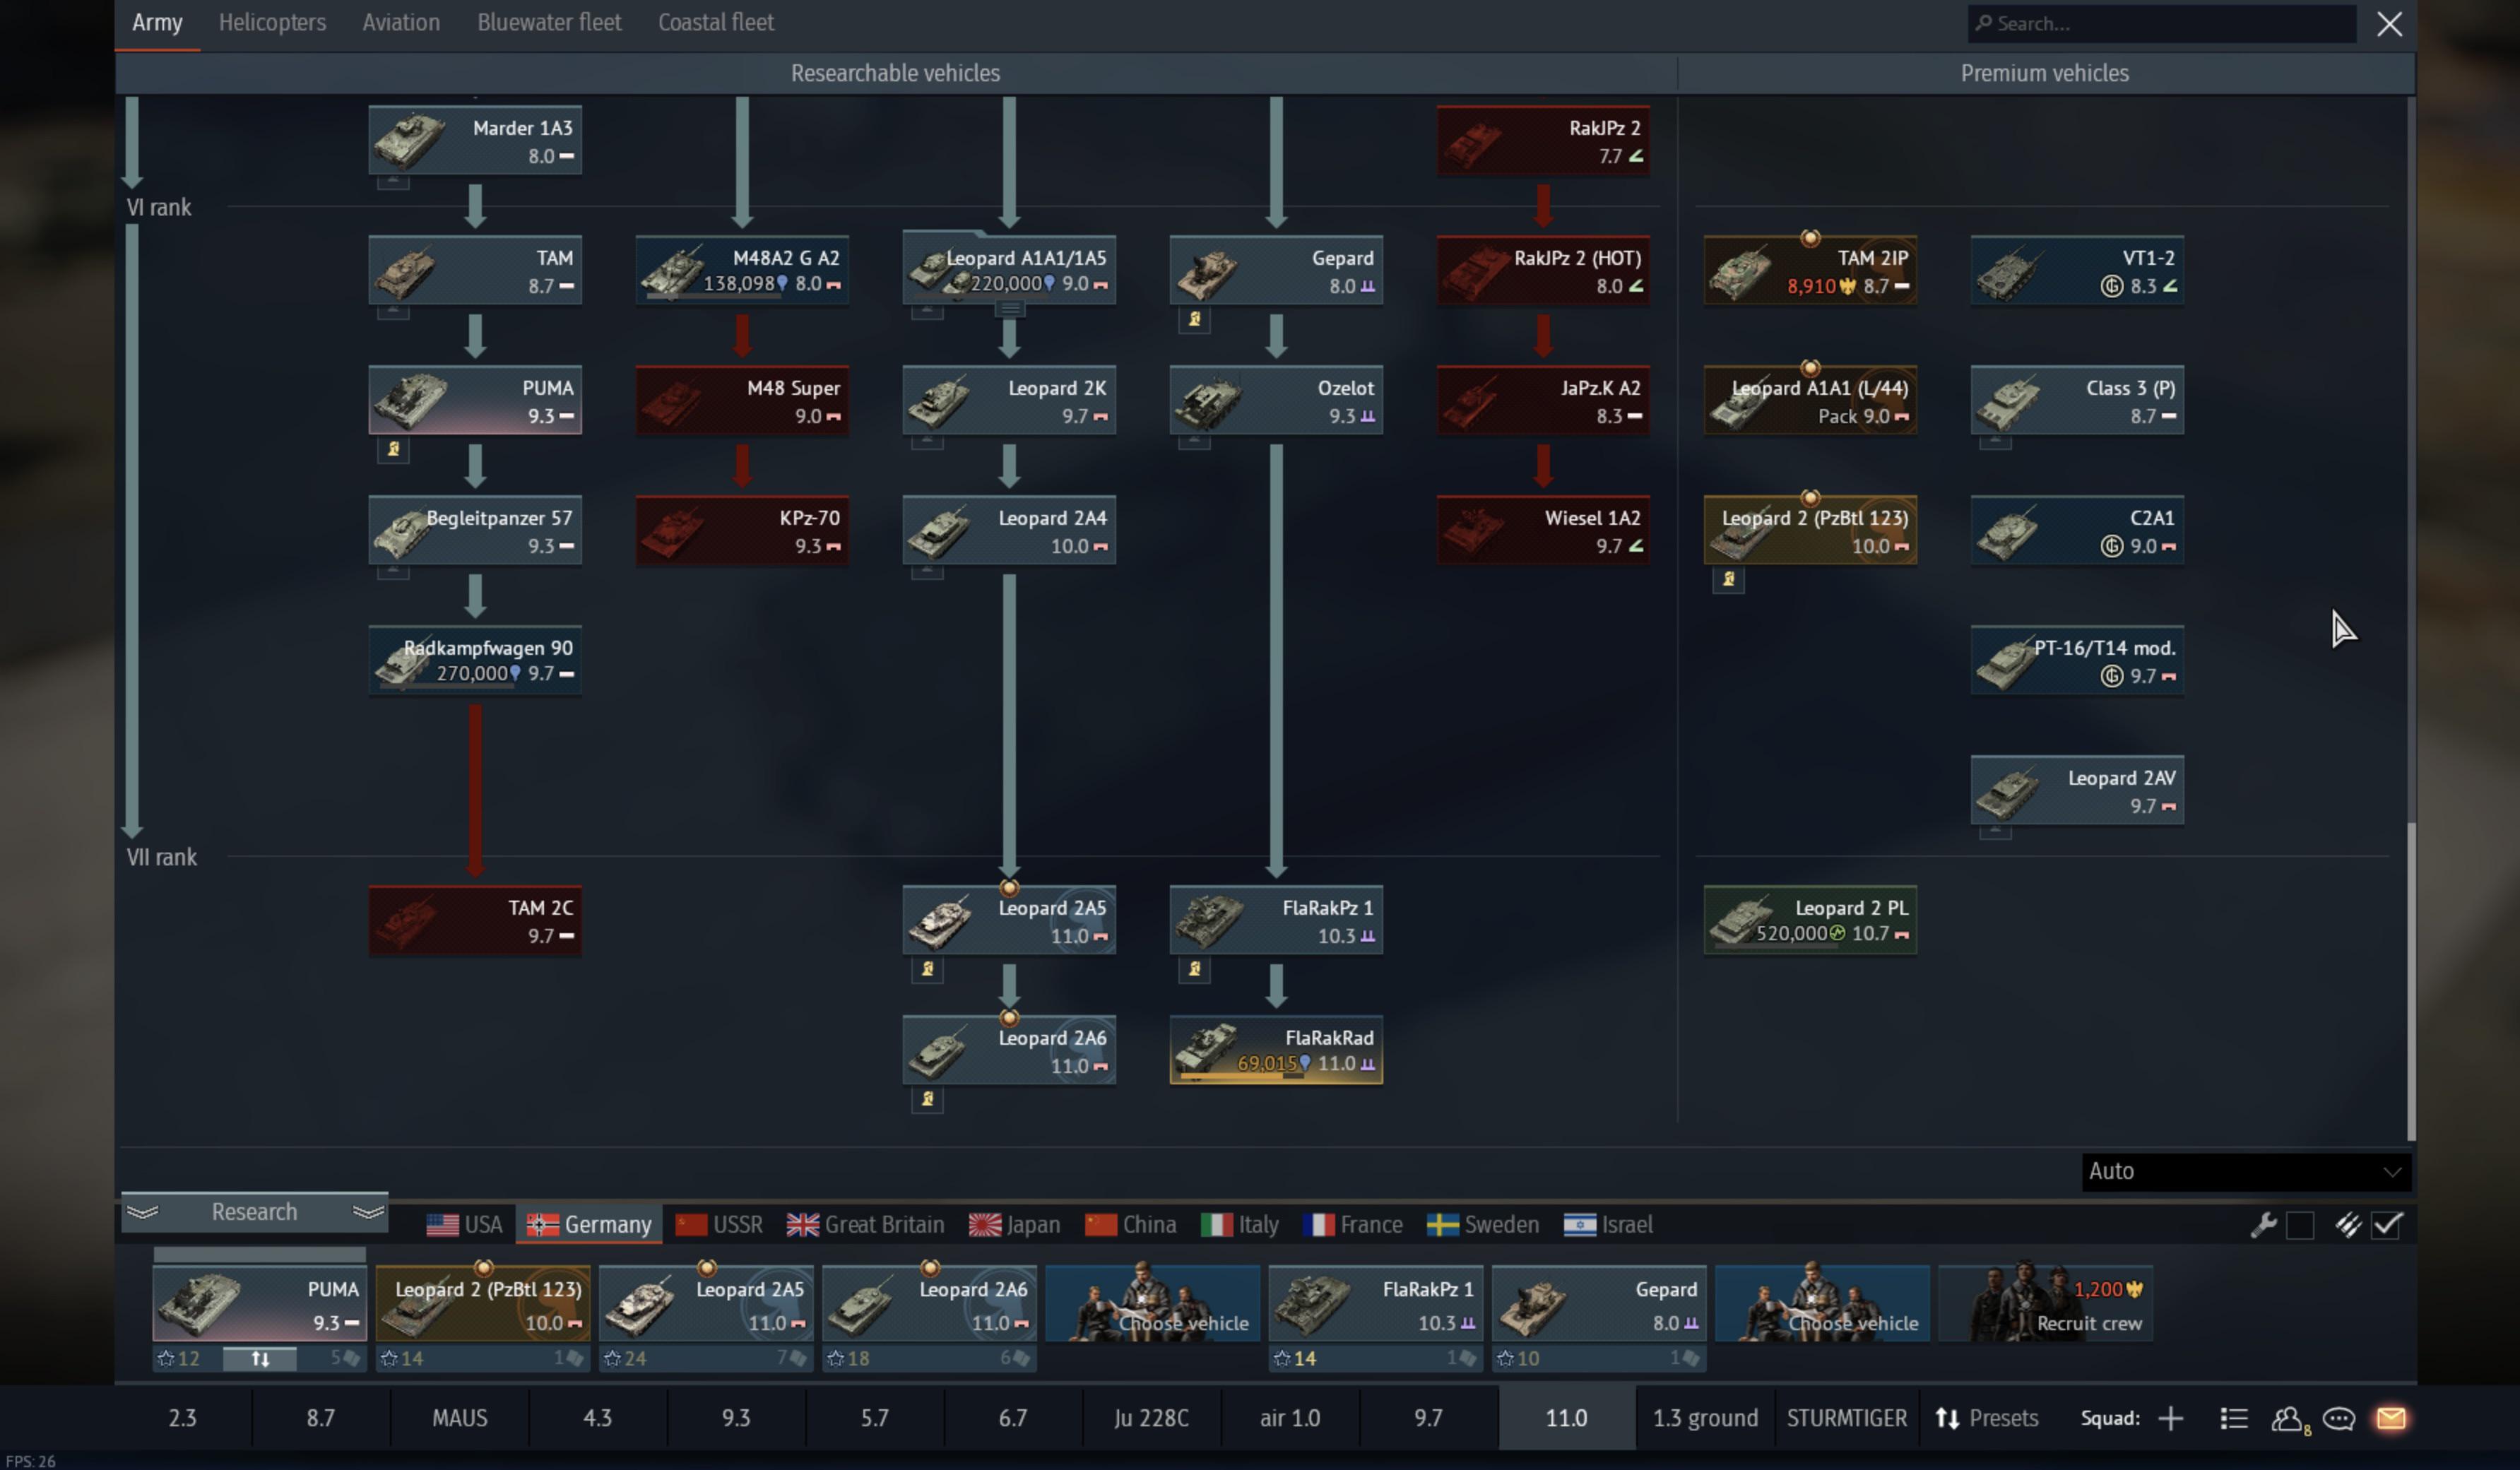Expand the Research panel left chevron
Image resolution: width=2520 pixels, height=1470 pixels.
pyautogui.click(x=143, y=1212)
